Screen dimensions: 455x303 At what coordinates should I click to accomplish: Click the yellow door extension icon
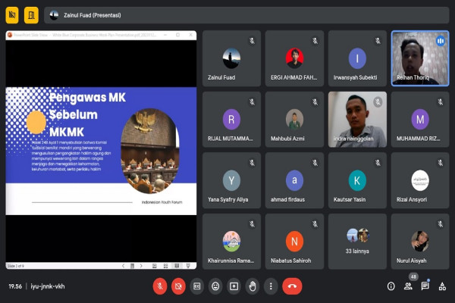(x=31, y=15)
